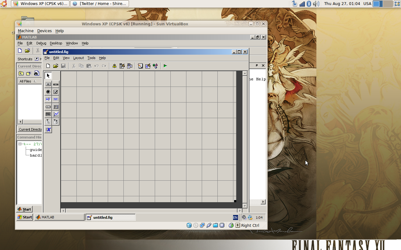The width and height of the screenshot is (401, 250).
Task: Click the workspace switcher's first workspace
Action: [x=377, y=4]
